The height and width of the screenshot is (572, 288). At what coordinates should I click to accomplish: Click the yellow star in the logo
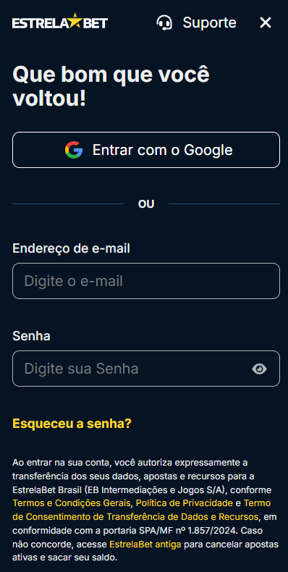(x=75, y=21)
